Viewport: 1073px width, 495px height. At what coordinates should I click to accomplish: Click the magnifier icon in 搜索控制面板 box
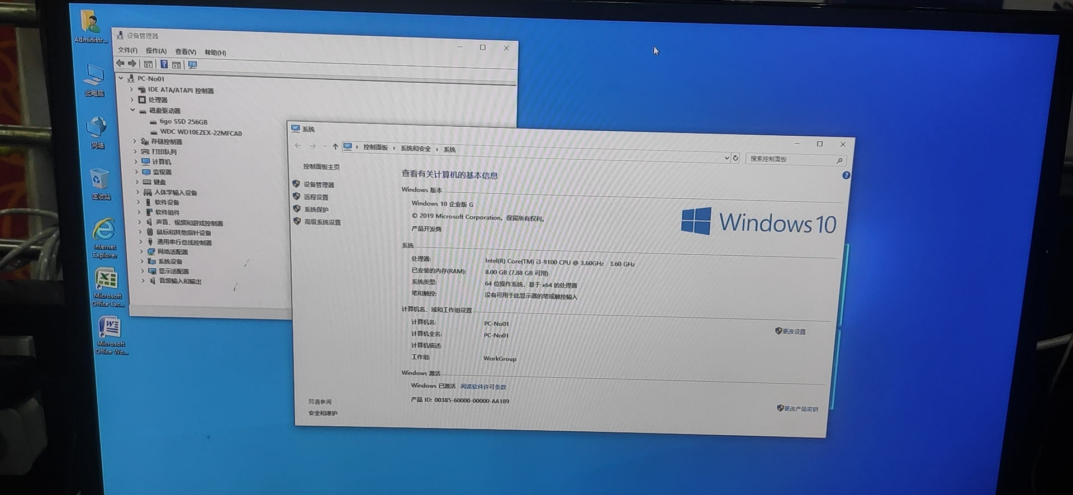coord(839,160)
